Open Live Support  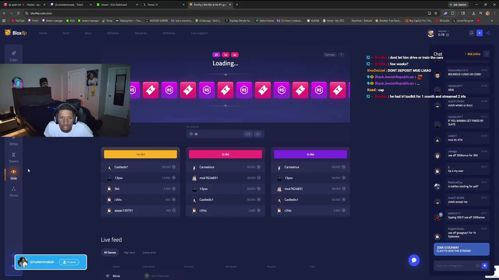pyautogui.click(x=199, y=33)
